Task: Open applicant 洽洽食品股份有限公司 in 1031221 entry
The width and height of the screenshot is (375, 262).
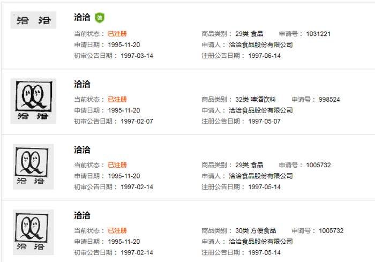Action: pyautogui.click(x=261, y=45)
